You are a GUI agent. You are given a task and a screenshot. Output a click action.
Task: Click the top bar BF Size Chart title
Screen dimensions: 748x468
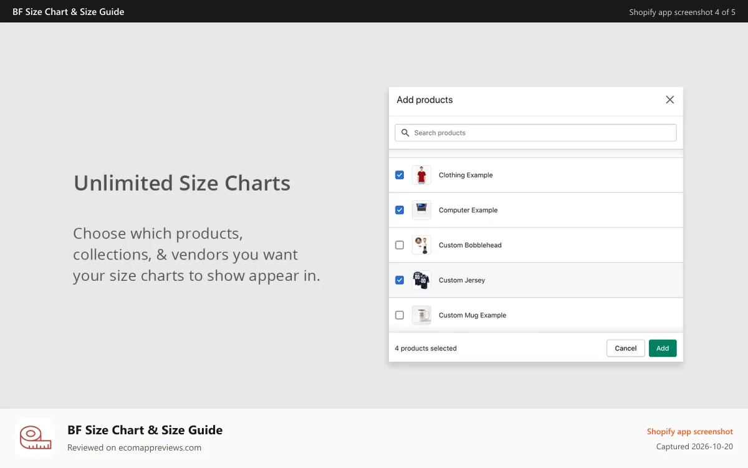coord(69,12)
